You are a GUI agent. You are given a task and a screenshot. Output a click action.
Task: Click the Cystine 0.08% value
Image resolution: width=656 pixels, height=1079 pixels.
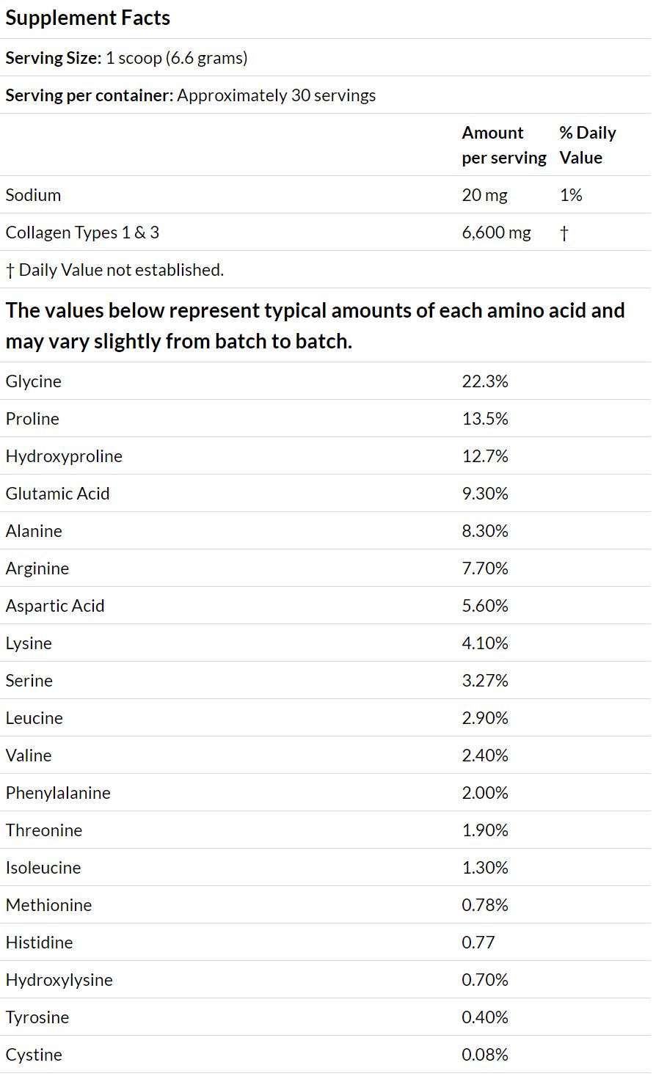(x=485, y=1055)
